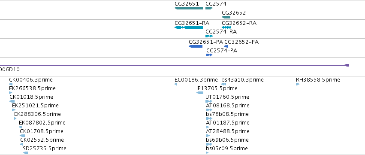
Task: Select the CG32651-PA protein feature bar
Action: [x=196, y=46]
